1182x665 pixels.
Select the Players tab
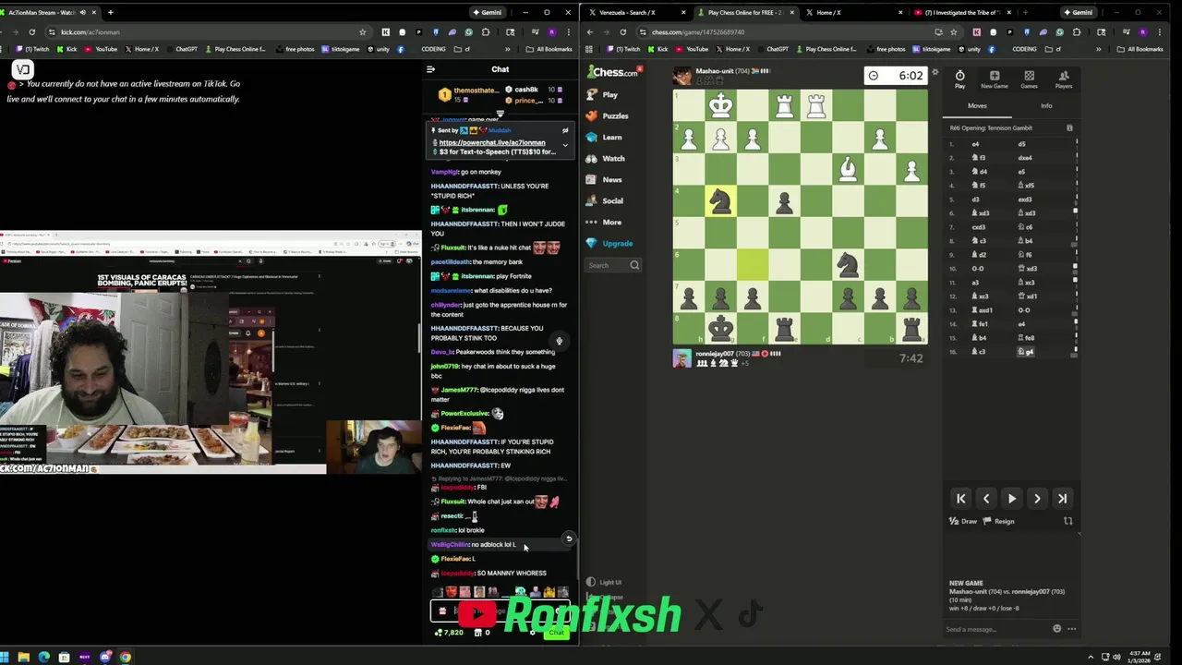tap(1064, 79)
